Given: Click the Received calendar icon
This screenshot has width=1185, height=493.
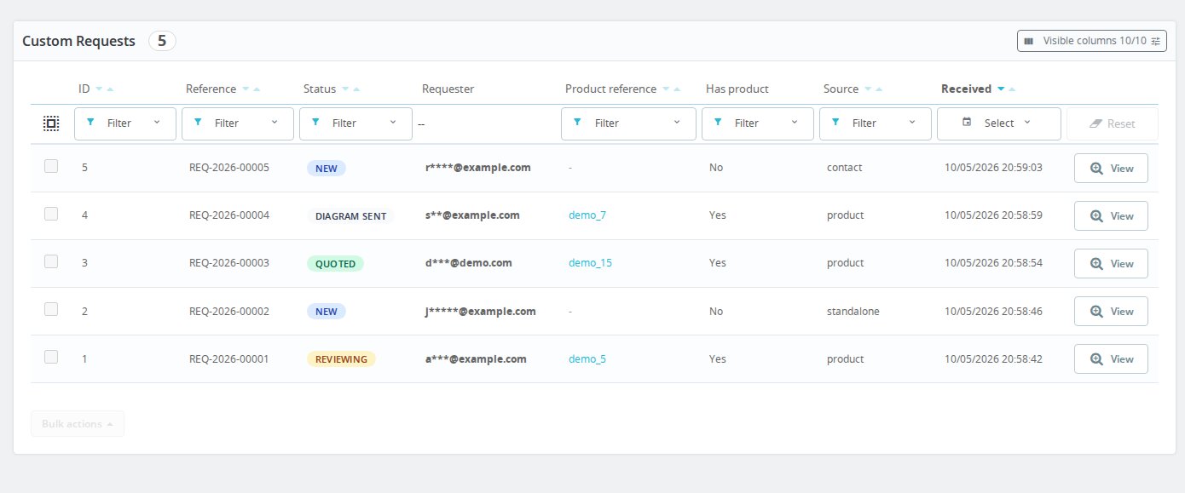Looking at the screenshot, I should click(x=967, y=123).
